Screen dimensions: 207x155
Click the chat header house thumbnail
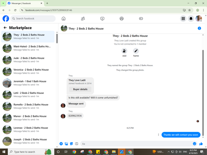pos(64,28)
